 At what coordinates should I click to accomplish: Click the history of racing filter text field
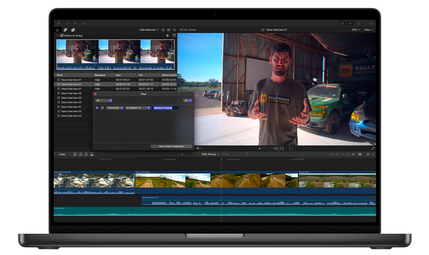[x=166, y=108]
